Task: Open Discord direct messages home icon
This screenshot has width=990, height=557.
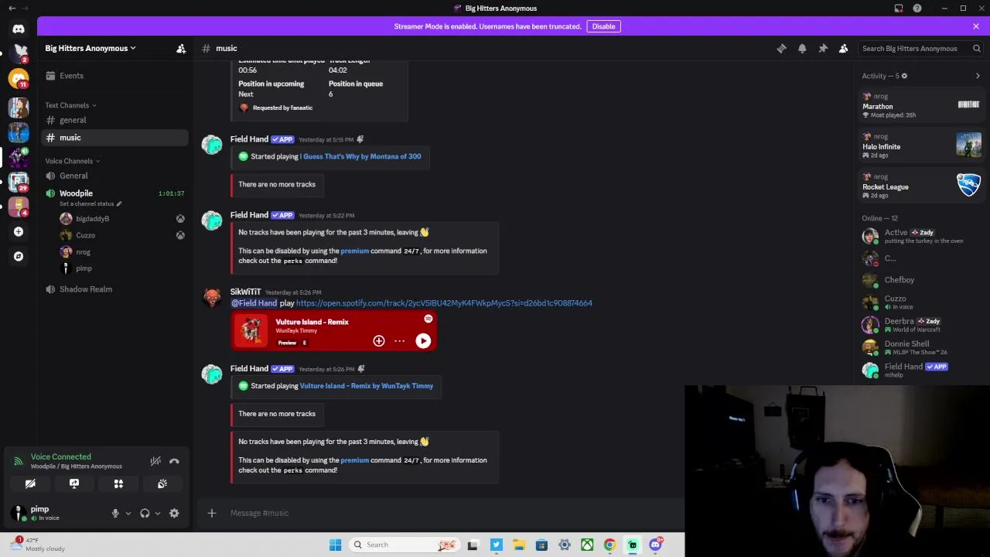Action: point(19,29)
